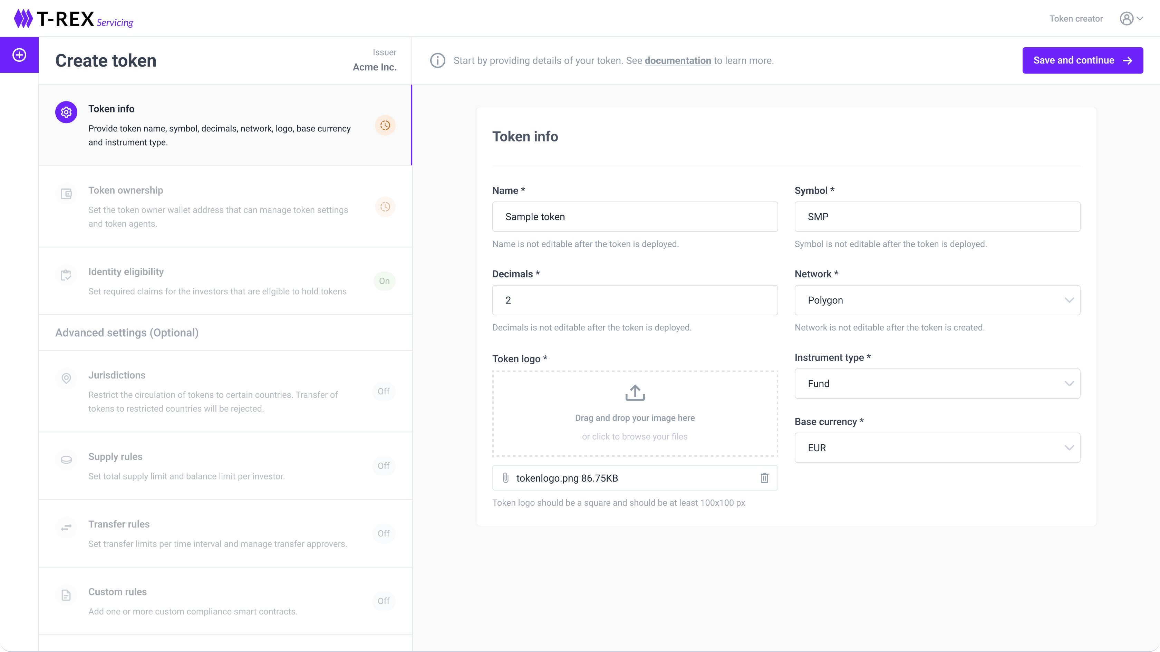
Task: Click the upload arrow icon in logo dropzone
Action: tap(635, 392)
